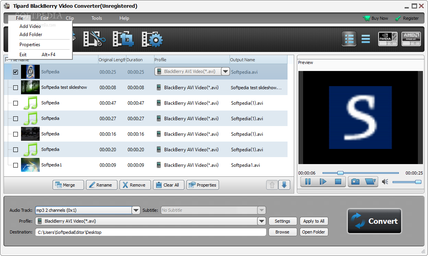
Task: Start conversion with Convert button
Action: [374, 221]
